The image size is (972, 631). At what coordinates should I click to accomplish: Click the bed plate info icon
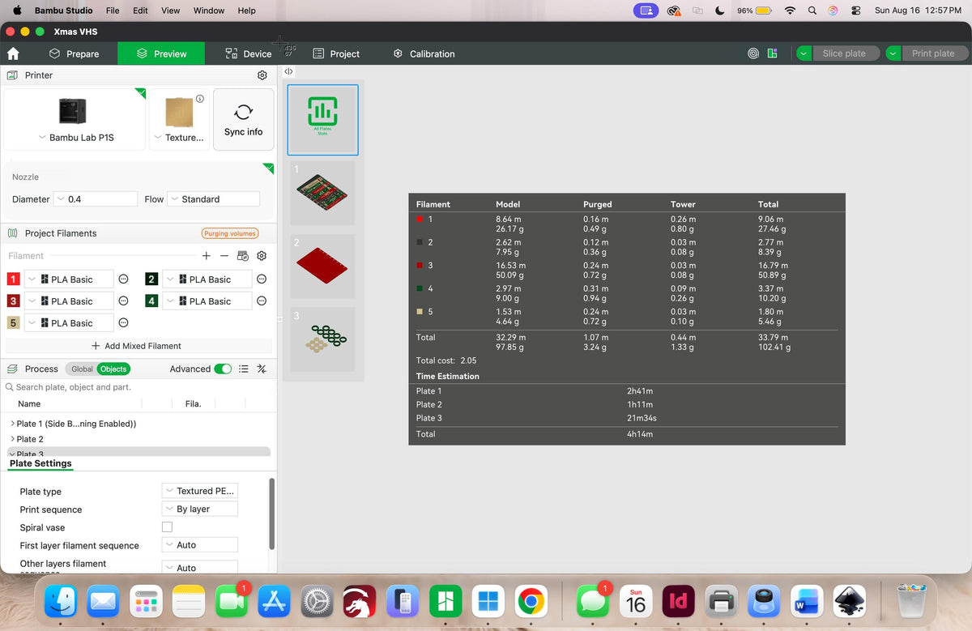[199, 98]
